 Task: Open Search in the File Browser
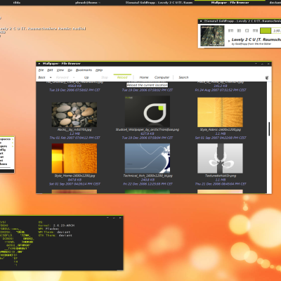pos(183,77)
